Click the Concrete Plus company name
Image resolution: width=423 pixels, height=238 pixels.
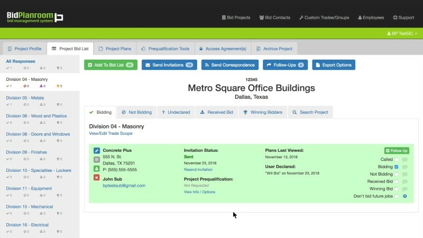117,150
